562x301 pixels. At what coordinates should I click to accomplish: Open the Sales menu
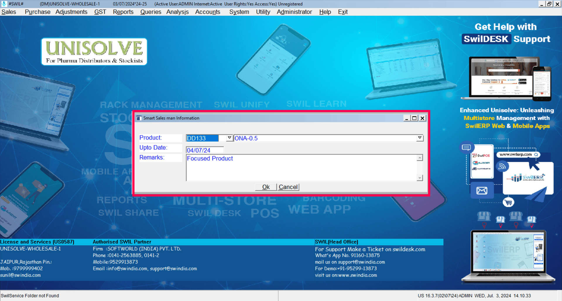click(x=9, y=12)
